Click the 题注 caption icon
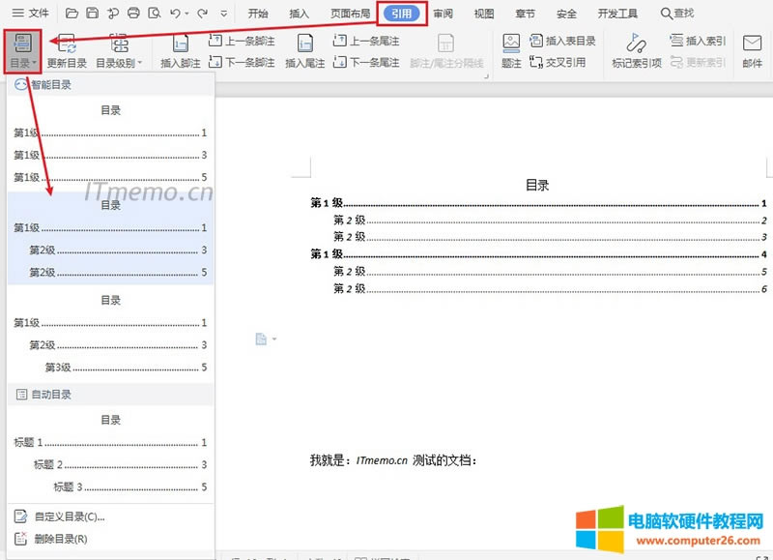The height and width of the screenshot is (560, 773). click(x=511, y=44)
